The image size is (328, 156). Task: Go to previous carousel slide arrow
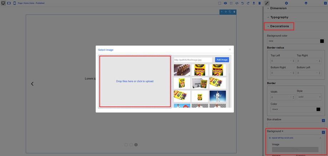(32, 84)
